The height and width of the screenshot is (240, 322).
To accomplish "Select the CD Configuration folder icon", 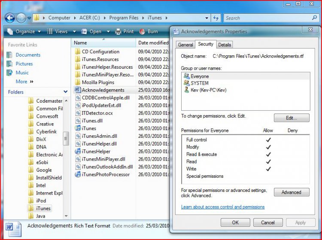I will (77, 52).
